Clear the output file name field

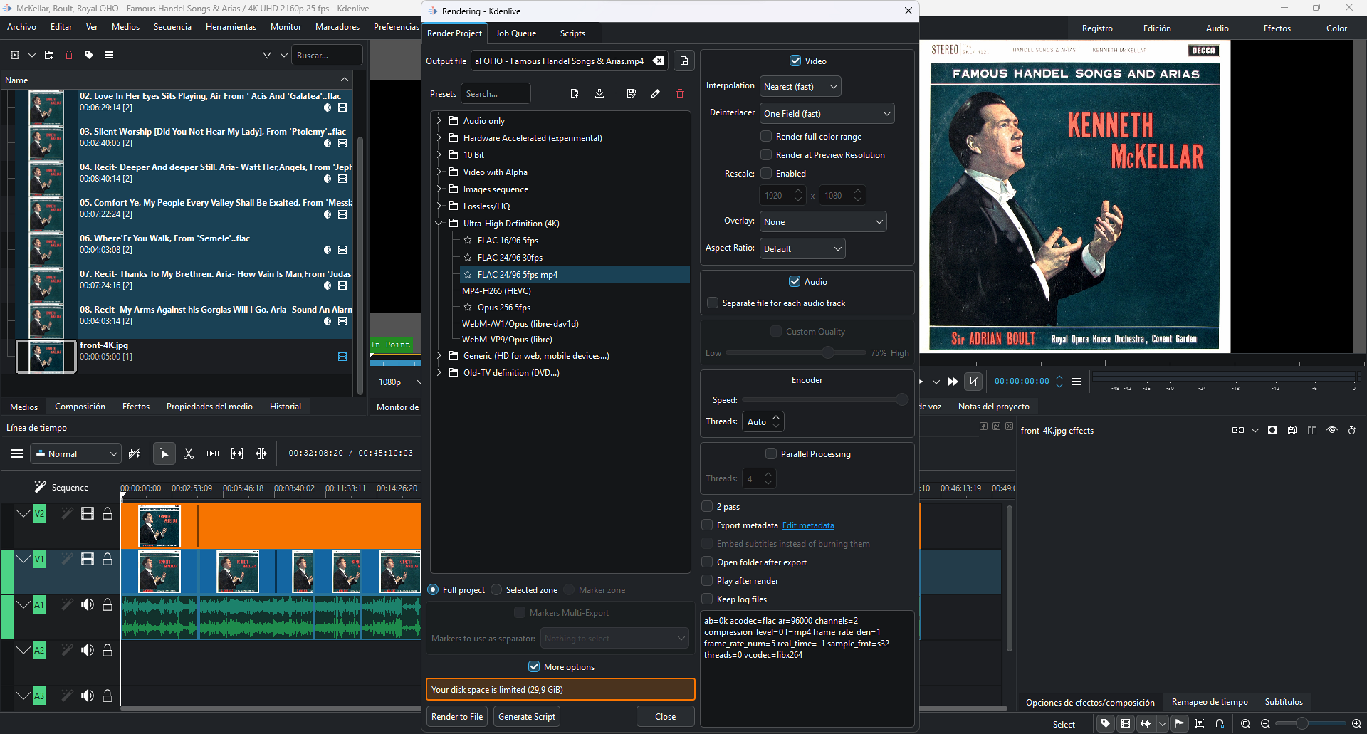tap(659, 61)
